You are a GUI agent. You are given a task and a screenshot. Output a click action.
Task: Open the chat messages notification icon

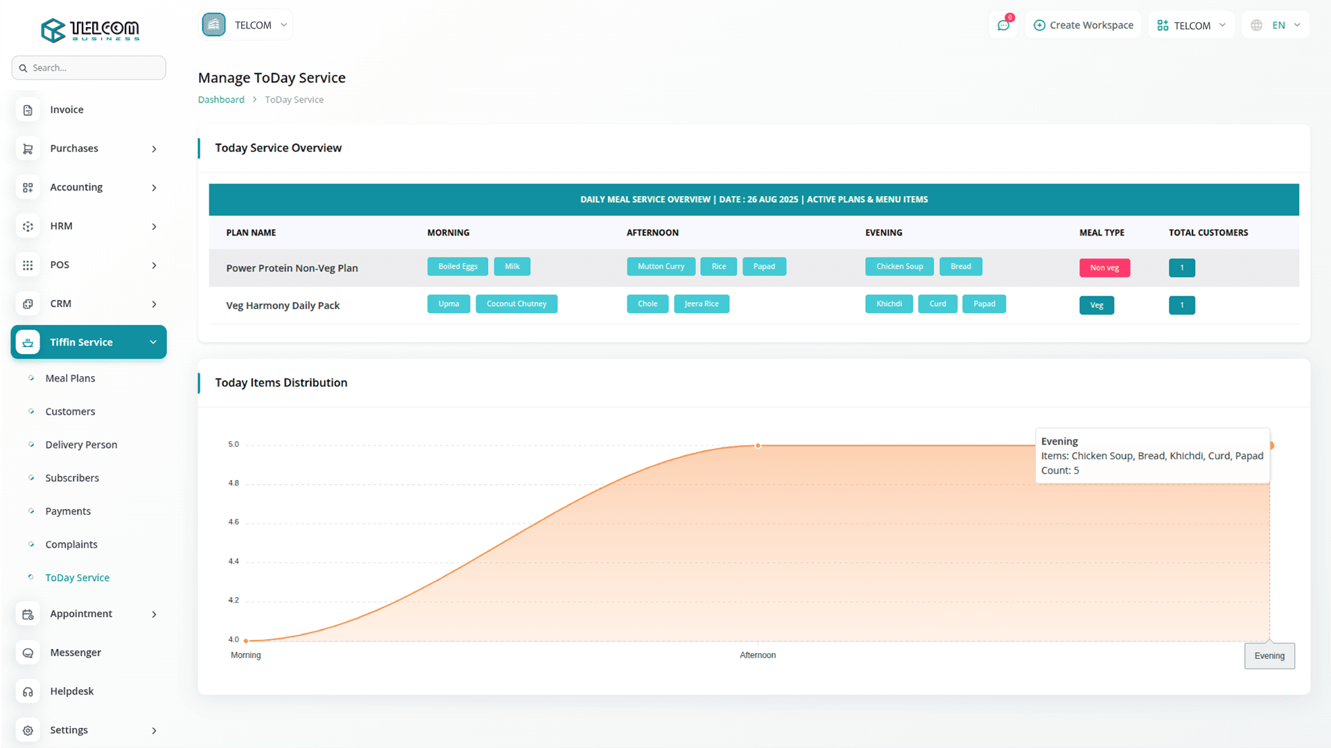point(1003,26)
